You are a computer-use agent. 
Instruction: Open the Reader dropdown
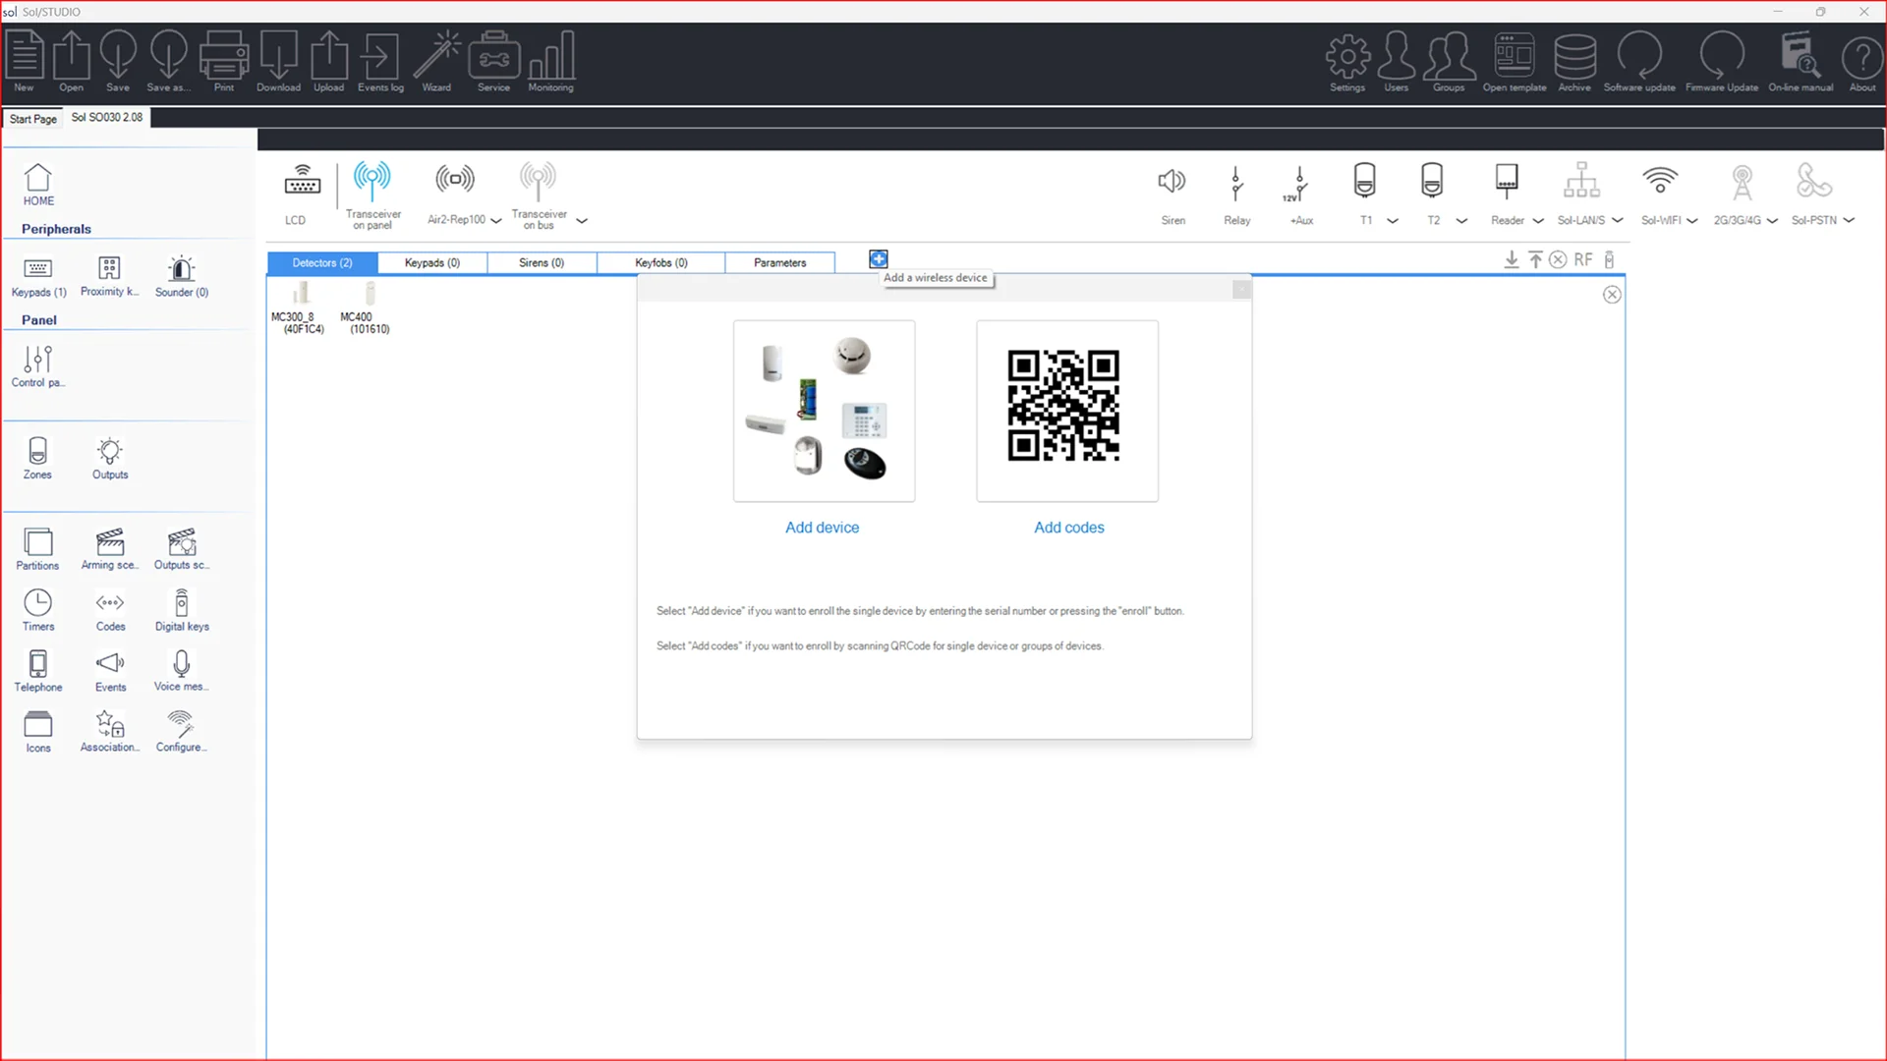point(1537,220)
